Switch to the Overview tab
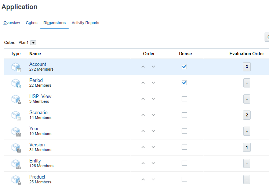 pyautogui.click(x=12, y=23)
